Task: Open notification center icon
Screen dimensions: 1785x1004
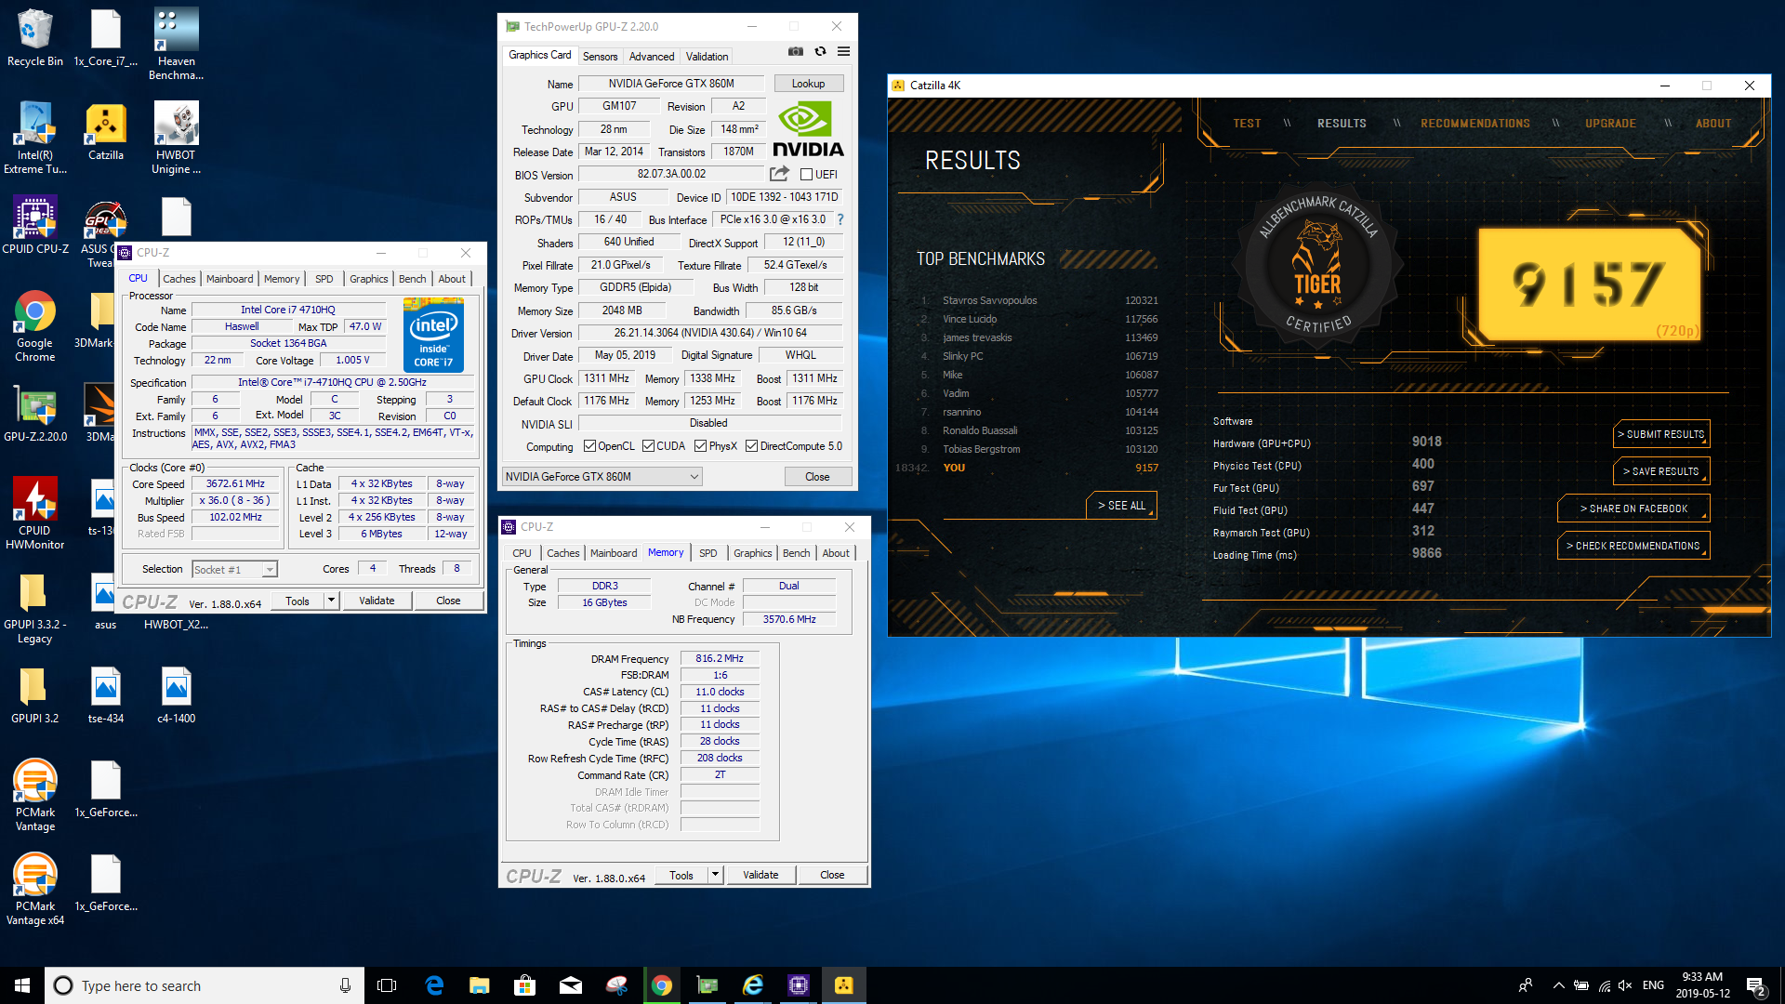Action: [x=1756, y=985]
